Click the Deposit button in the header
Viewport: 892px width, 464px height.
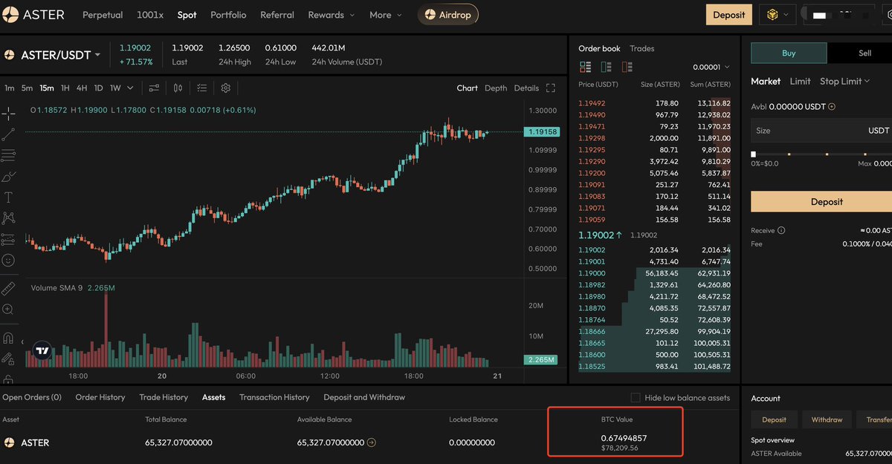click(x=728, y=15)
